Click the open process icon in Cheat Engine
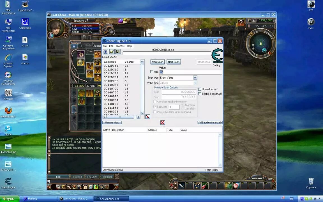This screenshot has height=202, width=323. (105, 52)
